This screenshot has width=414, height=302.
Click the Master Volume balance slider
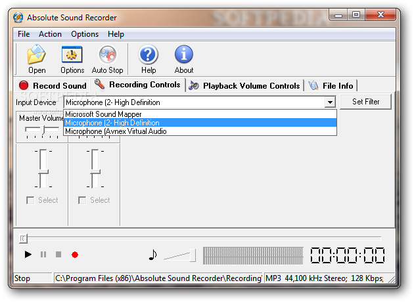[42, 130]
